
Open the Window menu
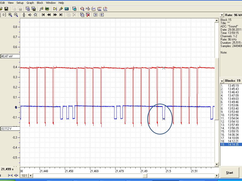pos(51,3)
